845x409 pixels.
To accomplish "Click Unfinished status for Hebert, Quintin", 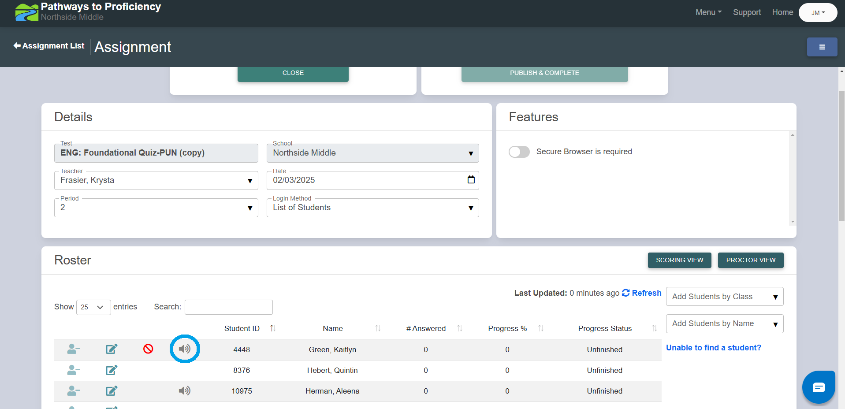I will [604, 370].
